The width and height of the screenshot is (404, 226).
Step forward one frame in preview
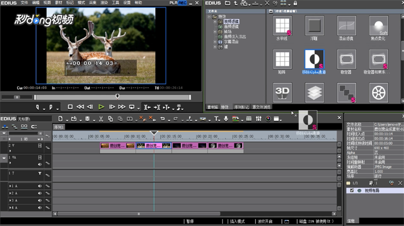[x=112, y=107]
